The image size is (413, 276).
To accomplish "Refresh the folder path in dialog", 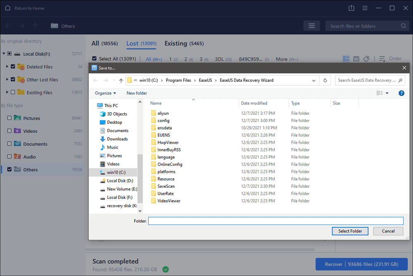I will [x=325, y=80].
